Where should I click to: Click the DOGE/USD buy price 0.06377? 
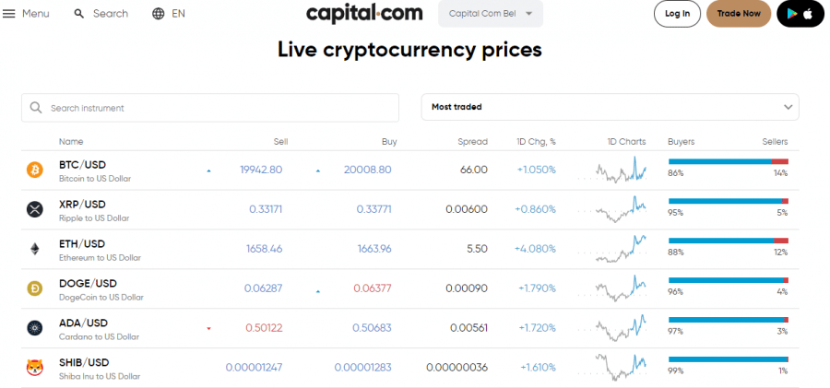click(x=373, y=288)
